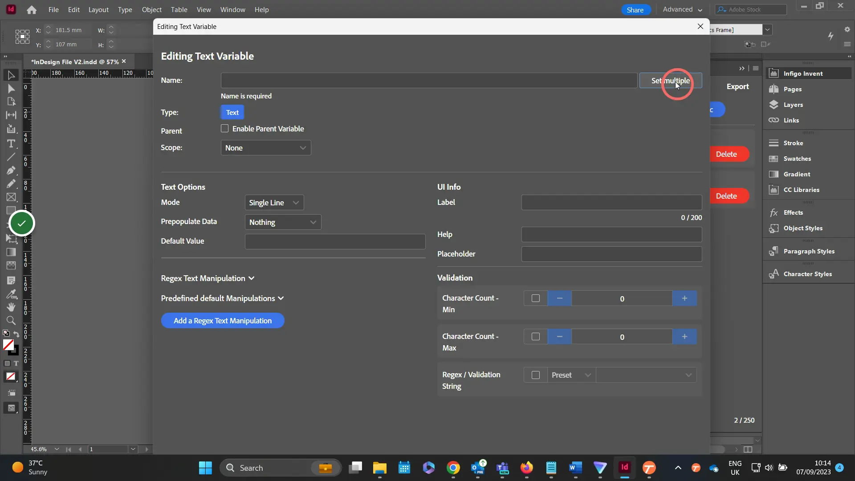855x481 pixels.
Task: Increase Character Count Min with plus
Action: (x=684, y=298)
